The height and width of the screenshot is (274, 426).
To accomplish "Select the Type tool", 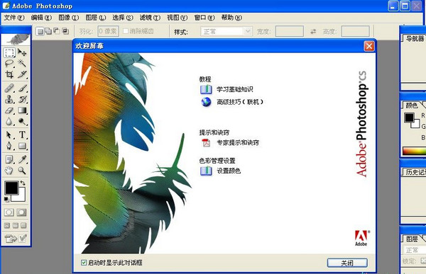I will coord(22,135).
